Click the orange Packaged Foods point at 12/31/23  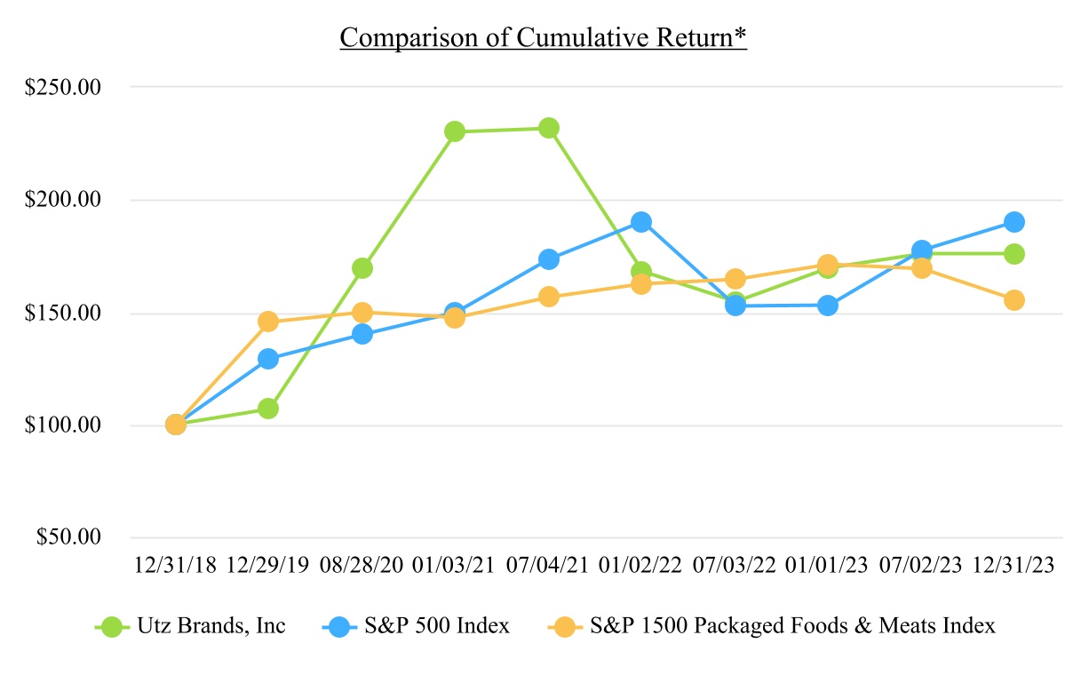coord(1014,300)
